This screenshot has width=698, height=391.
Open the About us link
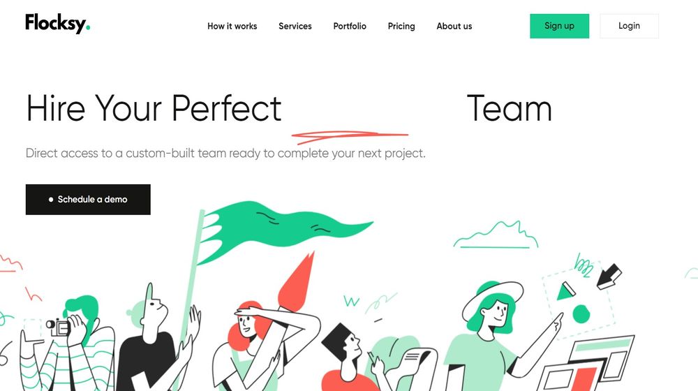coord(454,27)
